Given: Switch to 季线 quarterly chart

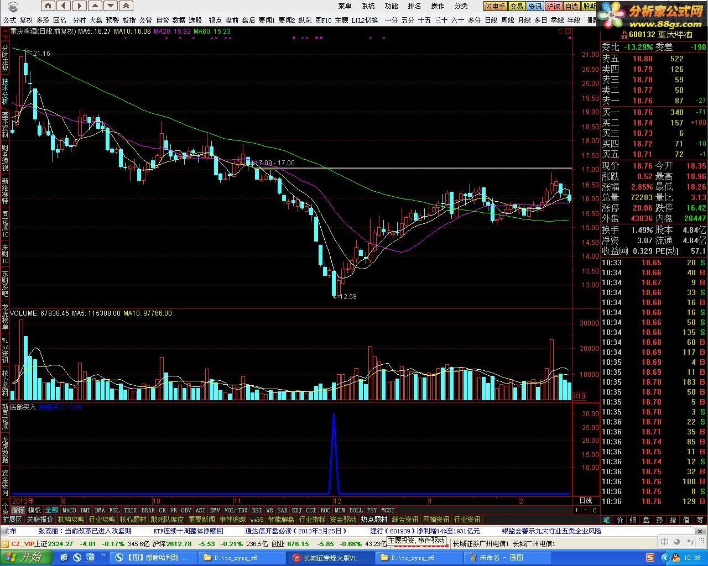Looking at the screenshot, I should (557, 20).
